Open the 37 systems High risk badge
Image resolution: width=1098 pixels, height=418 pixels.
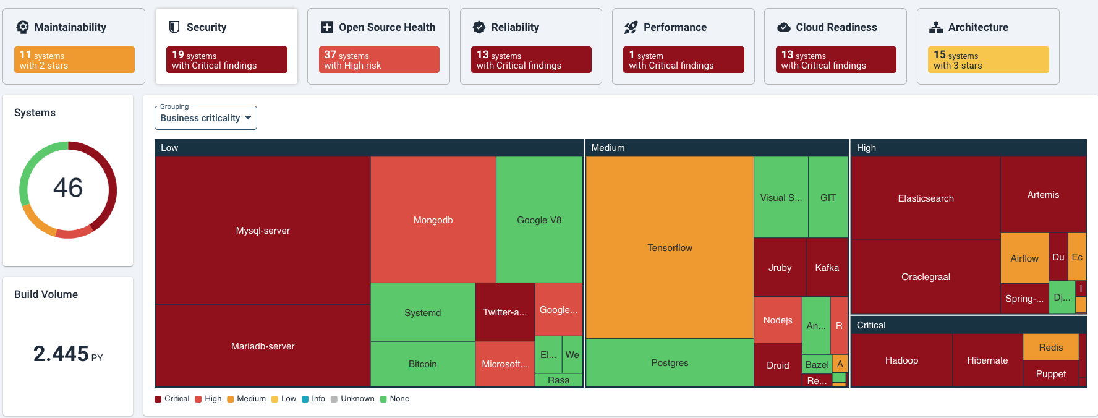(379, 60)
